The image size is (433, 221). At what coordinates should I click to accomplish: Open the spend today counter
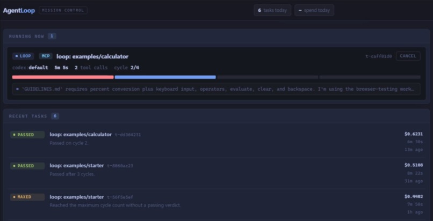[x=314, y=10]
